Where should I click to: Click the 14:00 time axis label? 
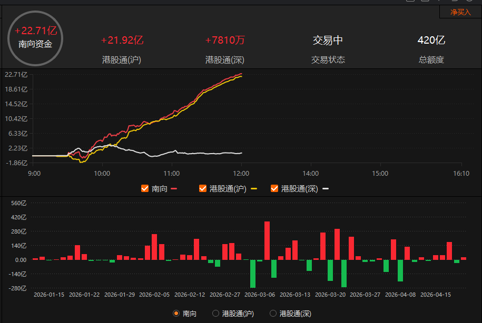(311, 174)
